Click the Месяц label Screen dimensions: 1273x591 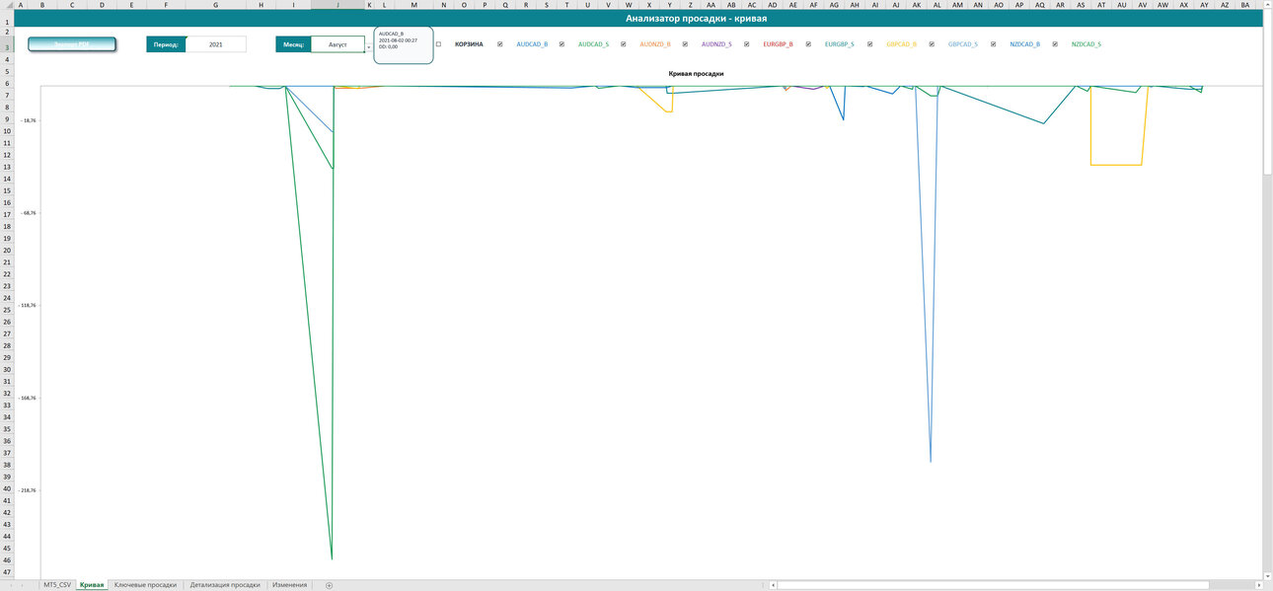pos(293,44)
